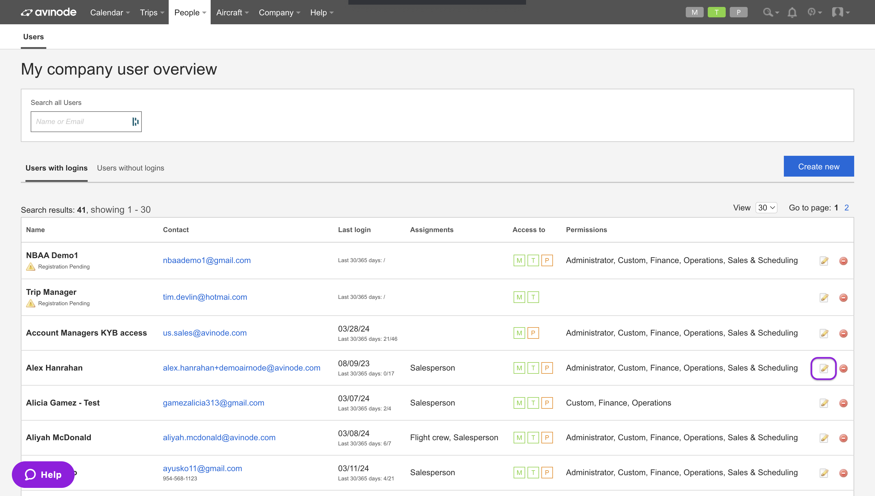Screen dimensions: 875x496
Task: Edit the Aliyah McDonald user
Action: click(824, 438)
